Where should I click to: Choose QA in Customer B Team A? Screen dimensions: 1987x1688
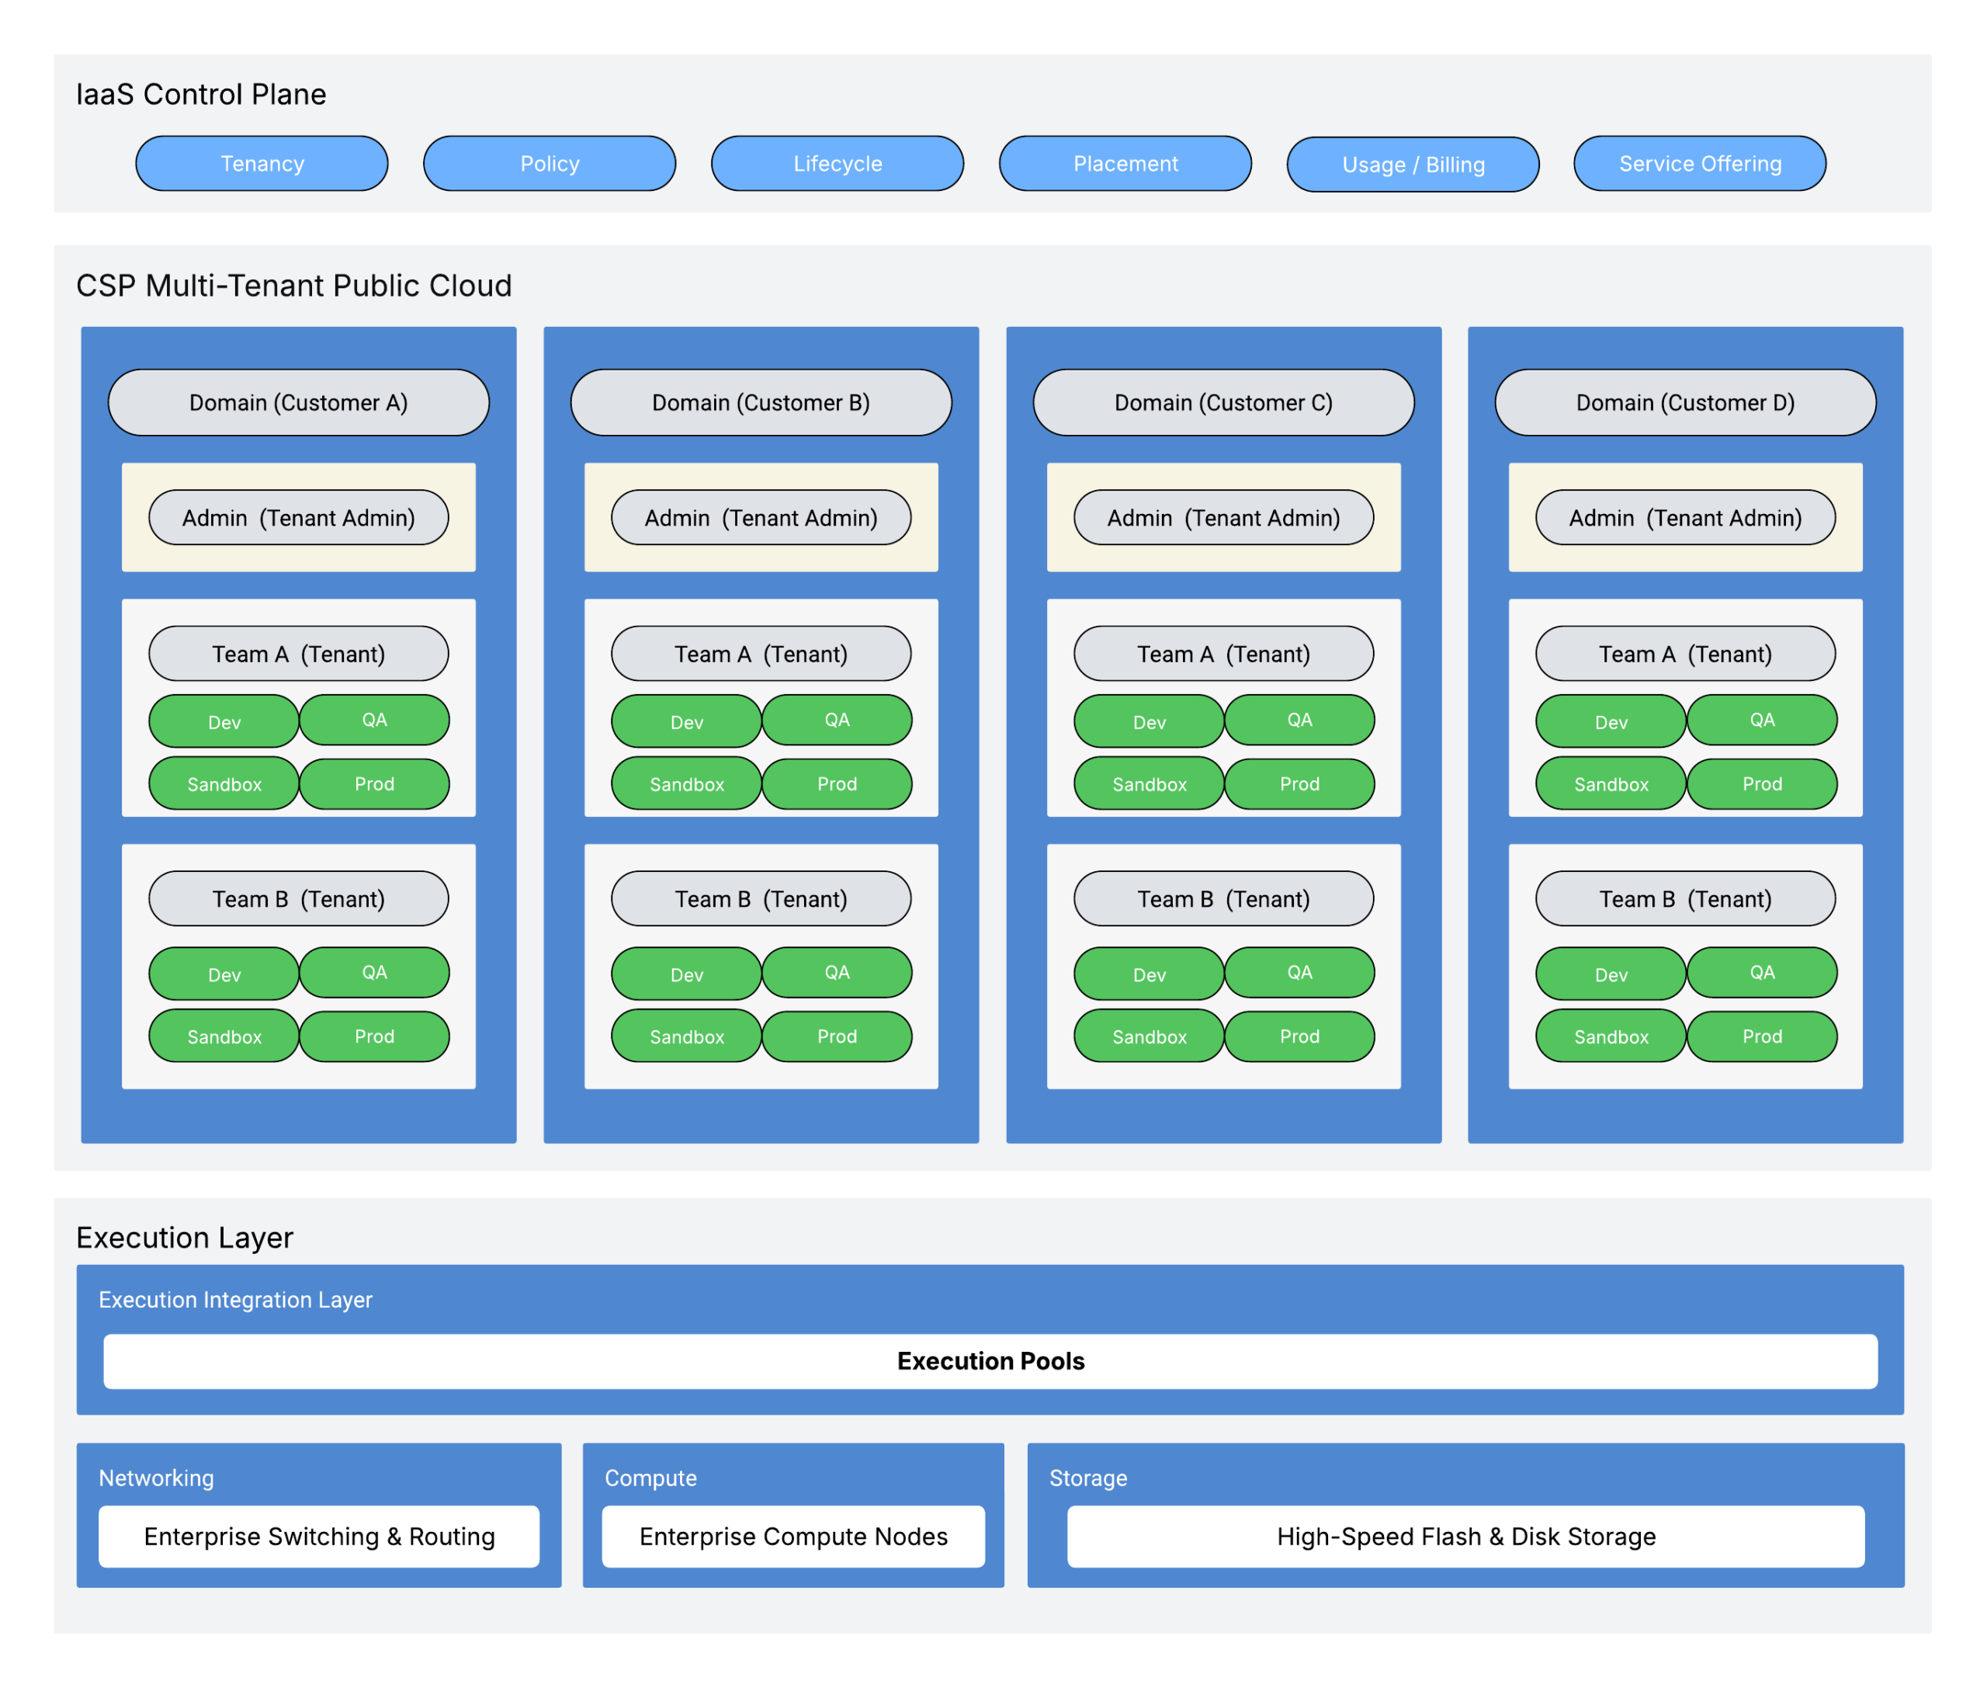(837, 720)
